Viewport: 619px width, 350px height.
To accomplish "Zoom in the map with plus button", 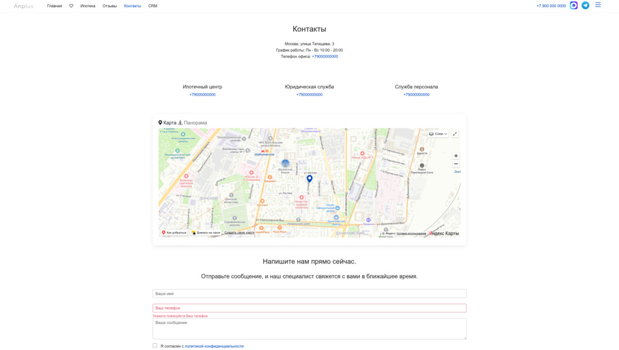I will (456, 156).
